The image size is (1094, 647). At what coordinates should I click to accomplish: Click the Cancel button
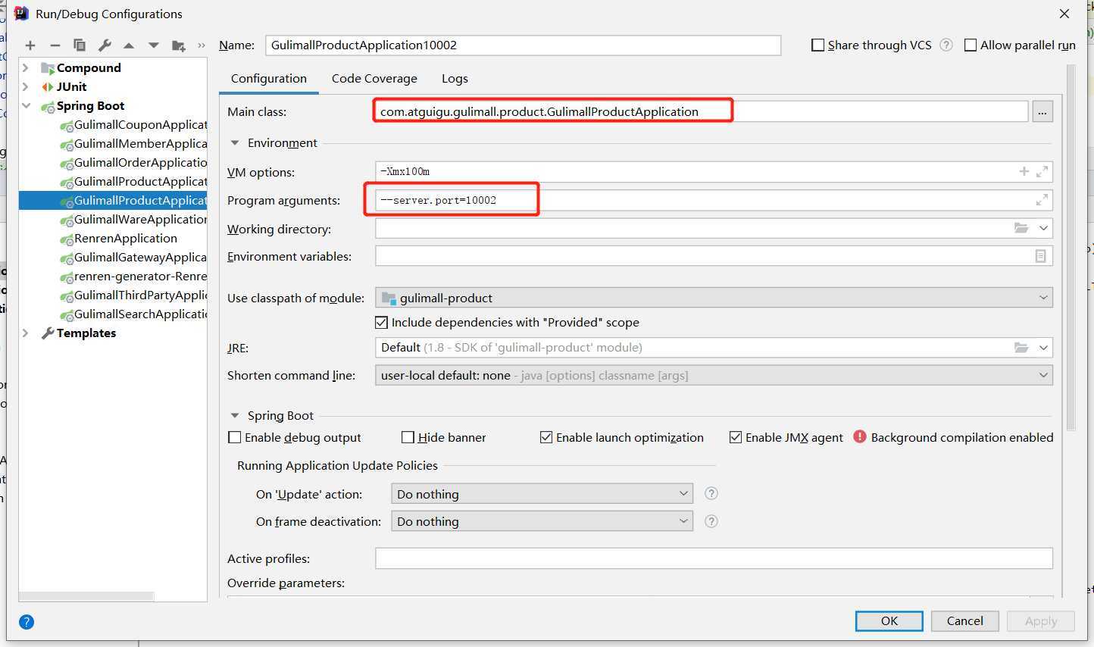coord(964,620)
